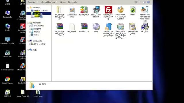This screenshot has height=103, width=184.
Task: Select the speedytunes_setup installer
Action: point(133,27)
